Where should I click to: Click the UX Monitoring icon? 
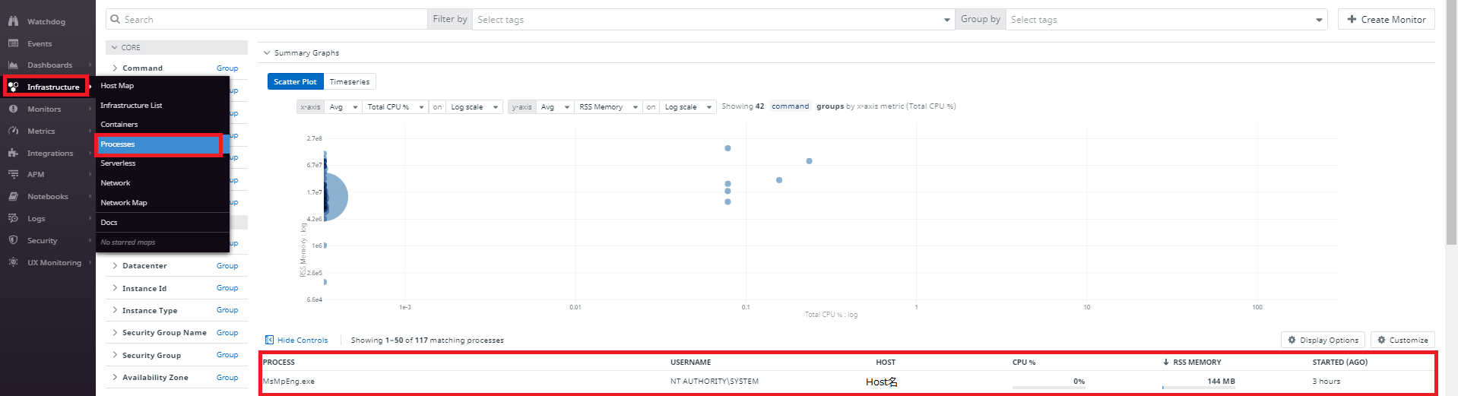tap(13, 262)
